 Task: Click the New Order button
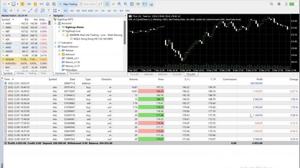88,4
